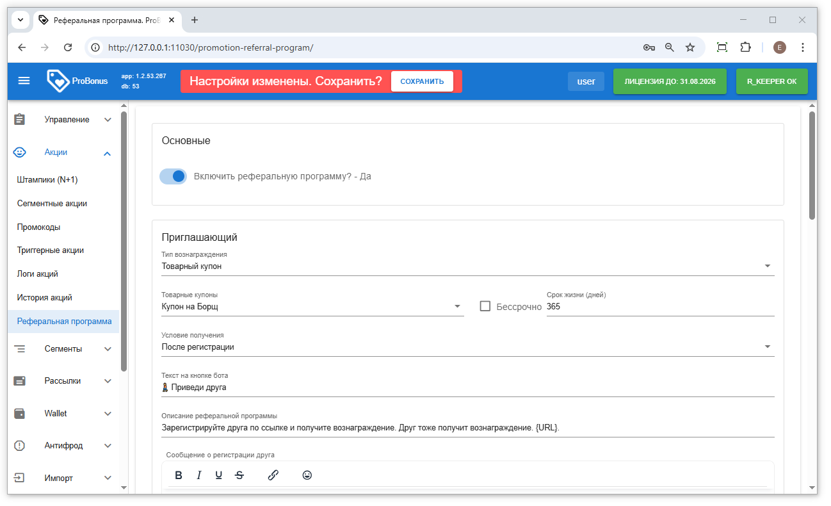Open the emoji picker in editor
The height and width of the screenshot is (506, 831).
tap(307, 475)
